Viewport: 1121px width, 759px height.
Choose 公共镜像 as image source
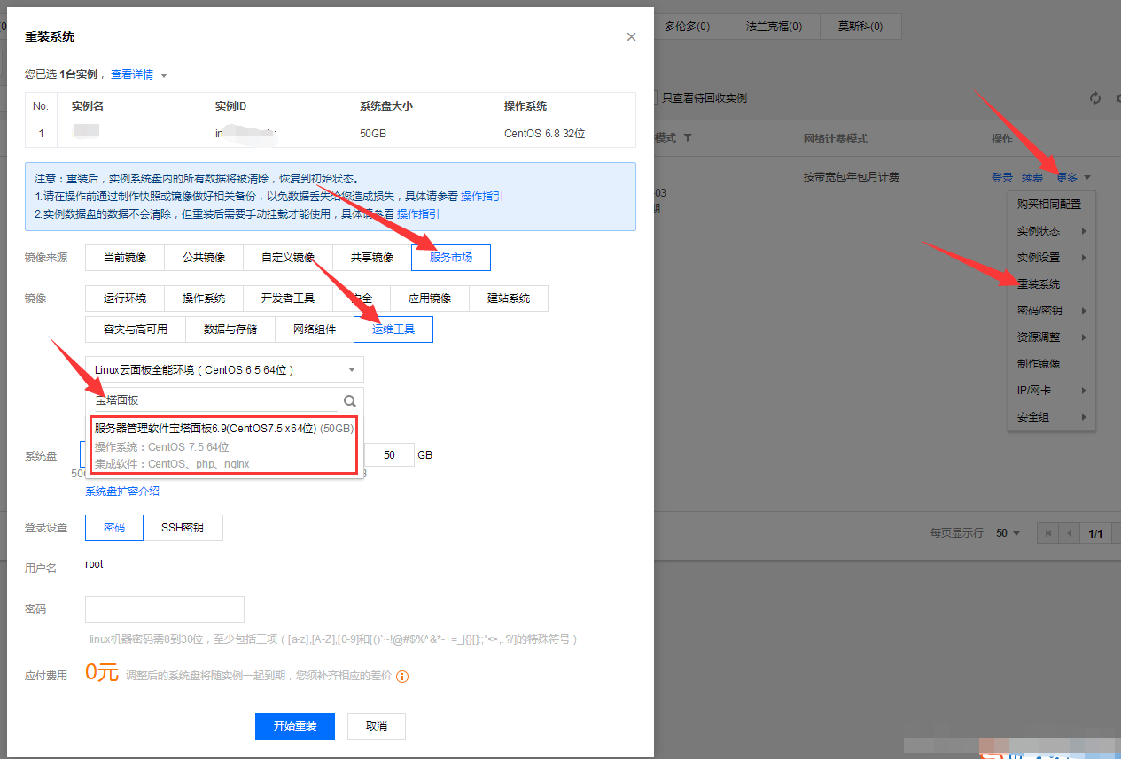[x=204, y=258]
